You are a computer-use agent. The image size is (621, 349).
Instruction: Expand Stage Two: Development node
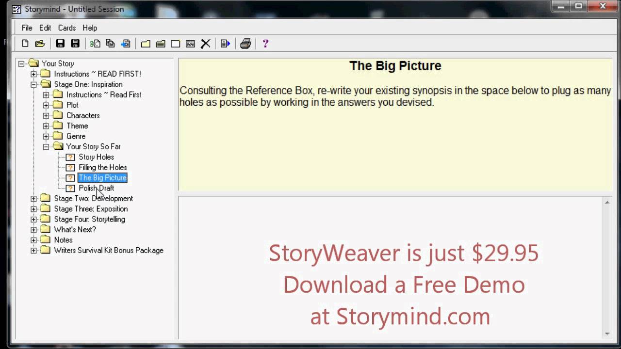33,198
